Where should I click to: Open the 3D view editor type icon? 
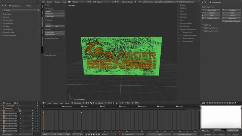[x=44, y=103]
